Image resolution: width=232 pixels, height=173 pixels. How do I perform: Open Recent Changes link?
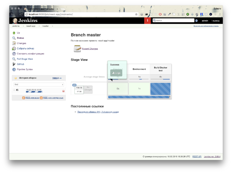[90, 49]
